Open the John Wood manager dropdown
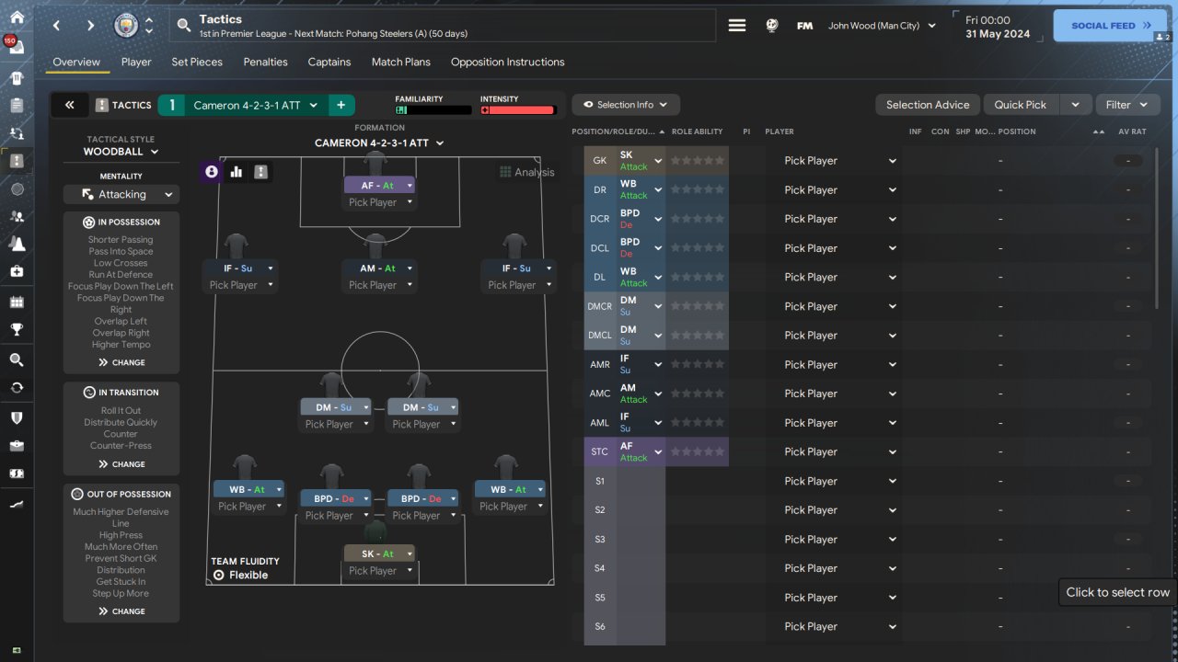1178x662 pixels. tap(882, 26)
